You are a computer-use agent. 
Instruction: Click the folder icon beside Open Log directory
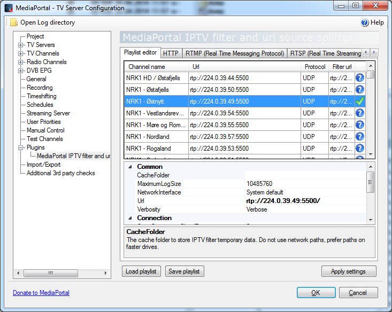(14, 22)
